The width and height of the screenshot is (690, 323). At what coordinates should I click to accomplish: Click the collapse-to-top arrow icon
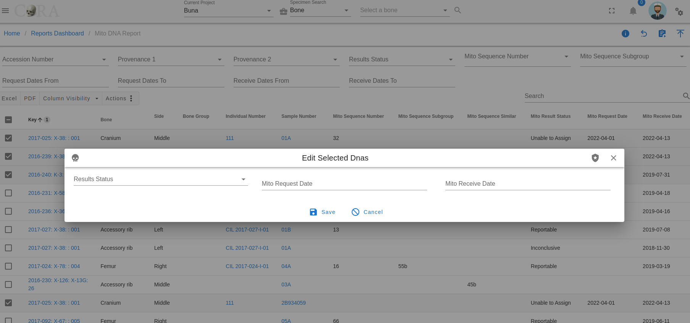pos(680,34)
